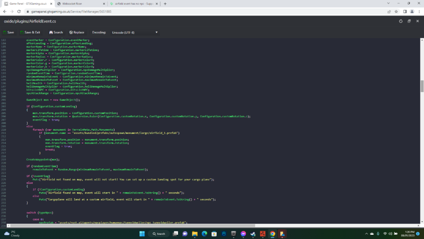
Task: Restore the editor panel window icon
Action: point(409,21)
